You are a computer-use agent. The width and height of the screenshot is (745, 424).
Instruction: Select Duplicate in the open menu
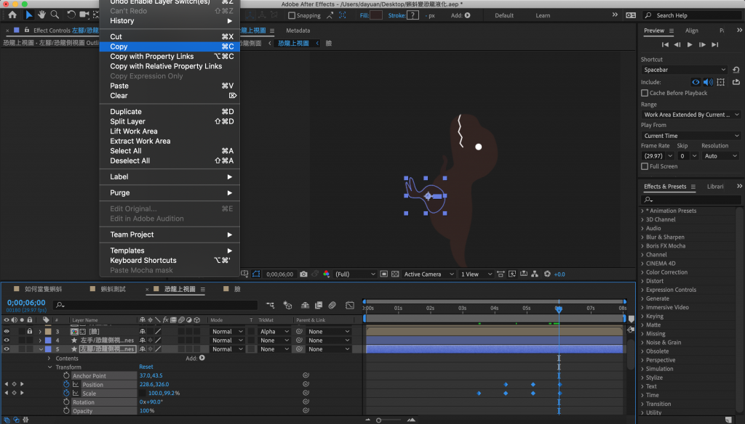click(126, 112)
